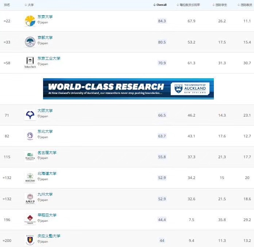The height and width of the screenshot is (247, 254).
Task: Select rank 196 cell
Action: (7, 220)
